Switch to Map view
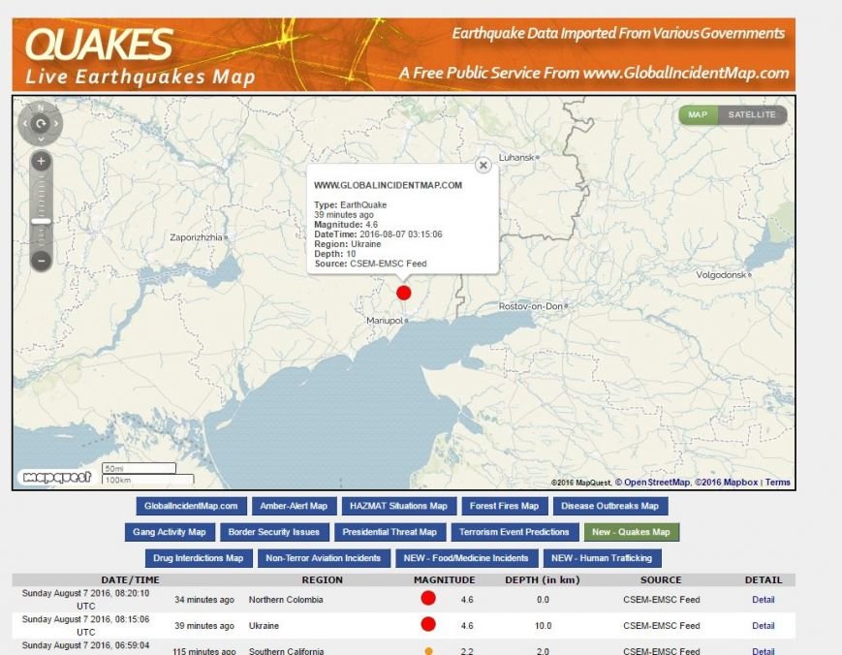 coord(698,115)
